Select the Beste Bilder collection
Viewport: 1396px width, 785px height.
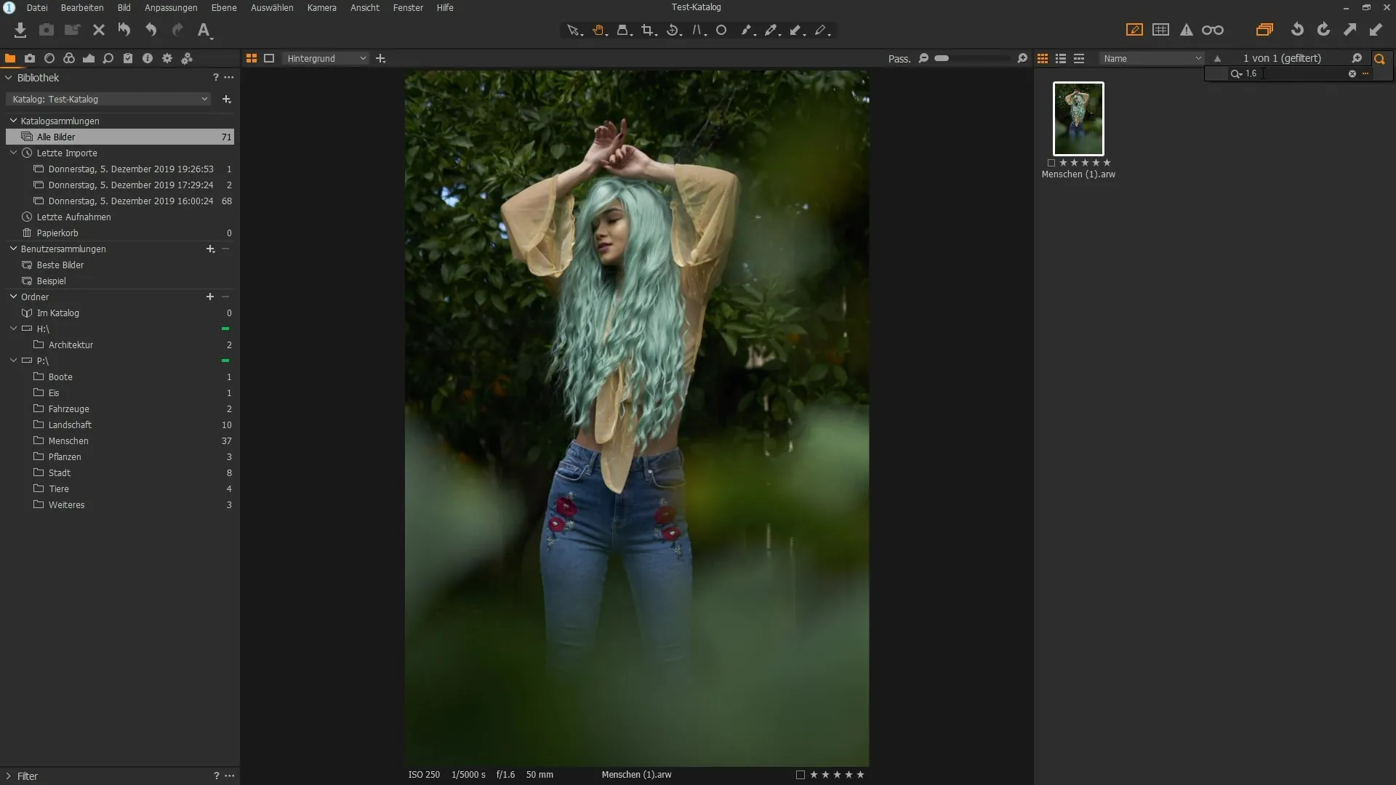(x=120, y=265)
